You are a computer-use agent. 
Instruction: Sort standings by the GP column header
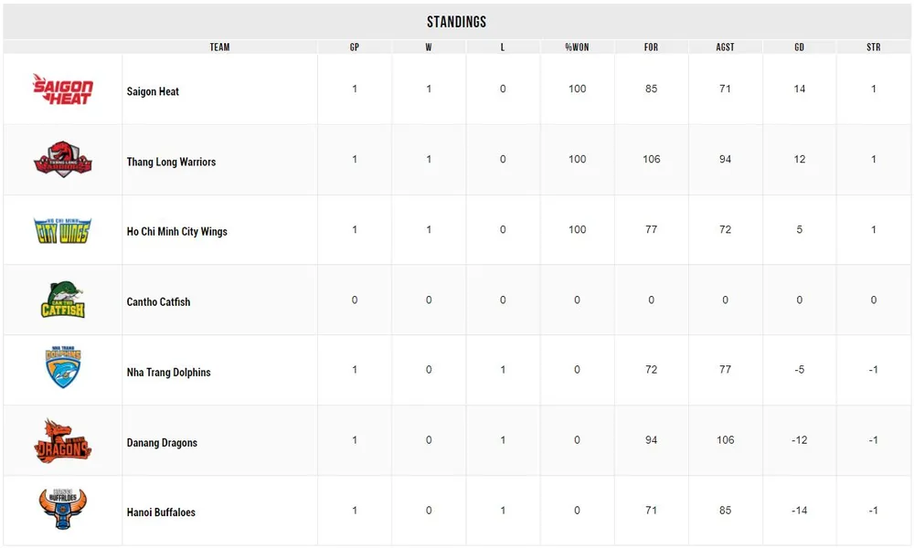point(355,47)
